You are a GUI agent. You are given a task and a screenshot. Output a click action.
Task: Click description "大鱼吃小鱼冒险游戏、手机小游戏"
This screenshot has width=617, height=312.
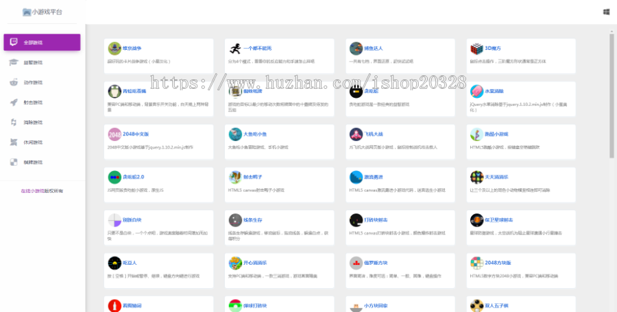(258, 147)
